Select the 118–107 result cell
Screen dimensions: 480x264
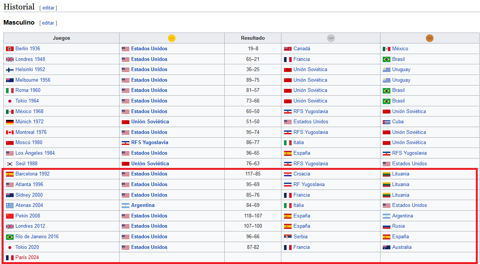pos(253,216)
